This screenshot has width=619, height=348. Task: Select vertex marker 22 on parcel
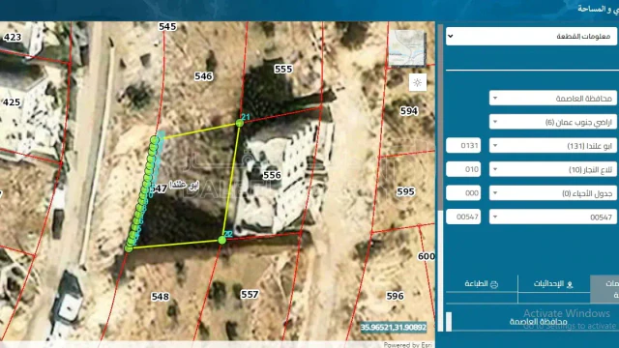tap(221, 240)
